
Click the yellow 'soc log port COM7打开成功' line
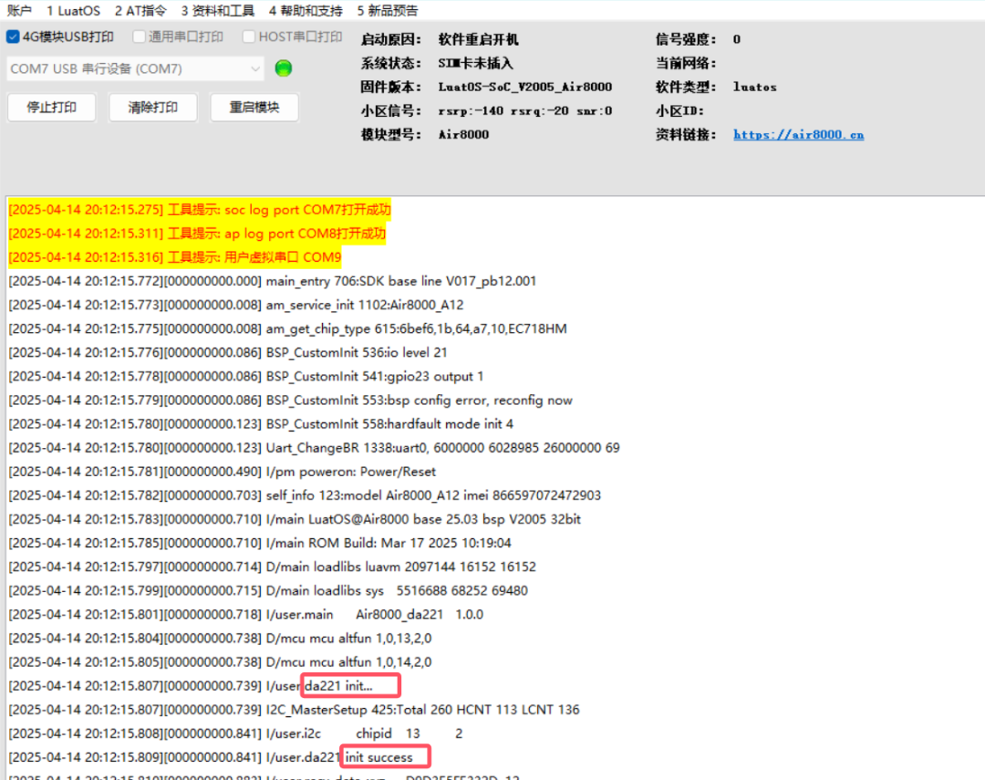196,209
